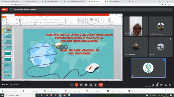
Task: Click the slide title text about stress coping
Action: pos(79,38)
